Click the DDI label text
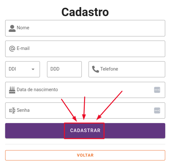This screenshot has height=164, width=171. click(12, 69)
